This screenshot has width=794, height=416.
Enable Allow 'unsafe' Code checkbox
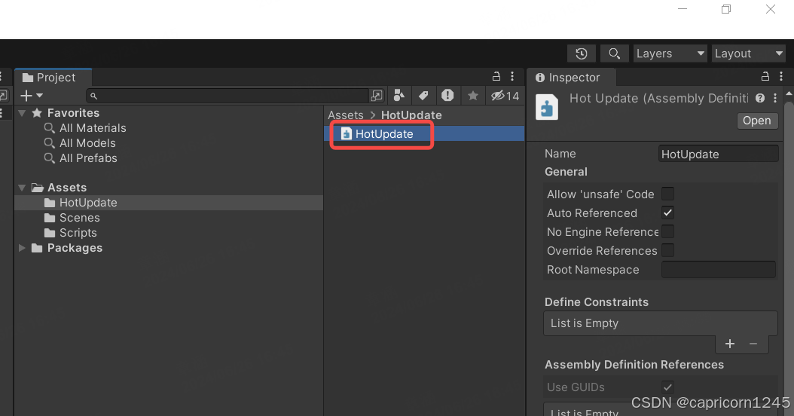[x=667, y=194]
